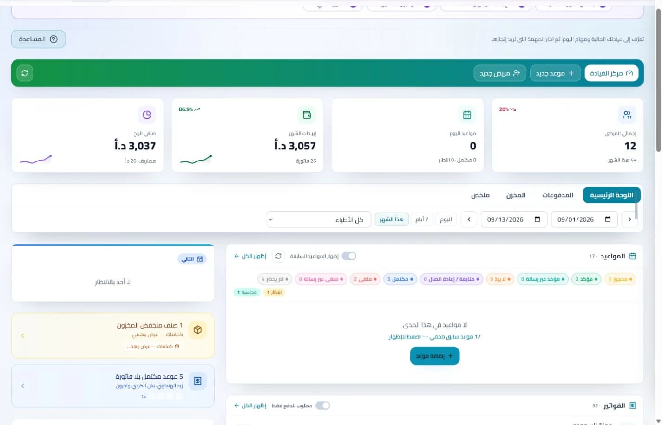Open the المخزن tab
This screenshot has width=662, height=425.
(516, 195)
